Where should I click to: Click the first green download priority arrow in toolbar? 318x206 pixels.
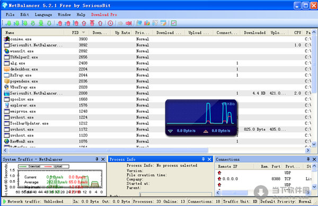8,23
